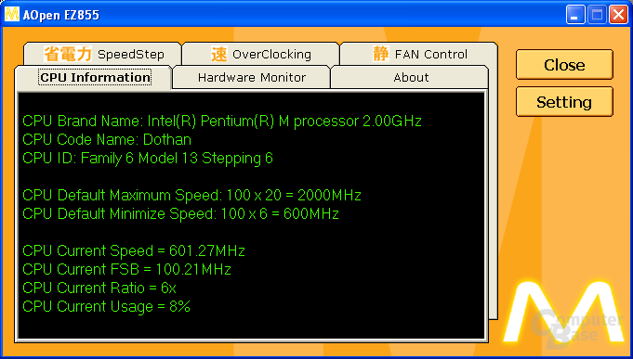The height and width of the screenshot is (359, 633).
Task: Click CPU Current Speed 601.27MHz line
Action: click(x=134, y=251)
